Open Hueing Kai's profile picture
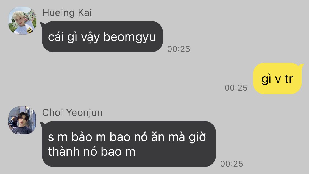 pos(22,21)
